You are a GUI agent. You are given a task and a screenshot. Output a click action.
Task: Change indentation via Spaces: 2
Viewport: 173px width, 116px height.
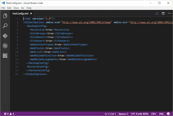pyautogui.click(x=123, y=114)
